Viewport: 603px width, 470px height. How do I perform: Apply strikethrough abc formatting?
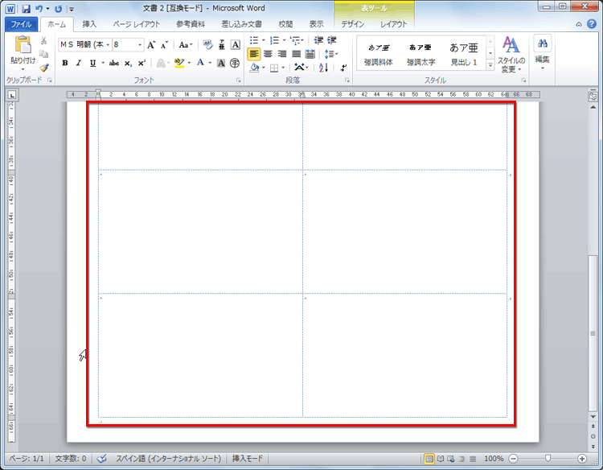click(114, 63)
